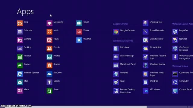Launch the Music app icon
The image size is (193, 108).
(x=49, y=32)
